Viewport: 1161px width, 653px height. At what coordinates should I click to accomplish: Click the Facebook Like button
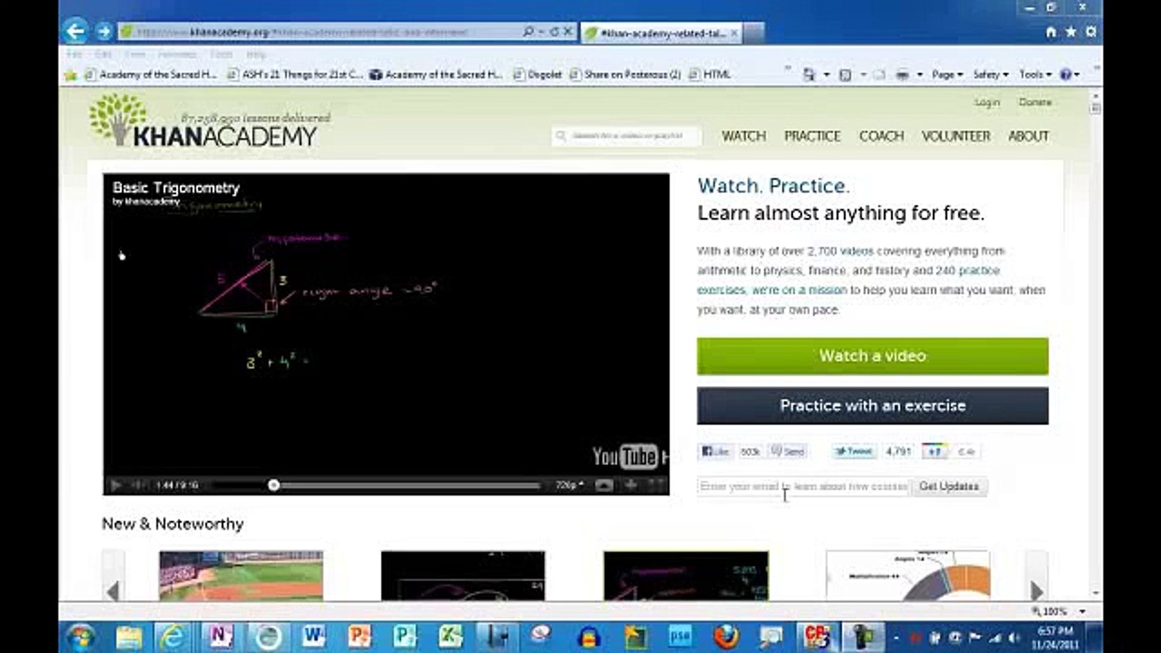pos(715,452)
